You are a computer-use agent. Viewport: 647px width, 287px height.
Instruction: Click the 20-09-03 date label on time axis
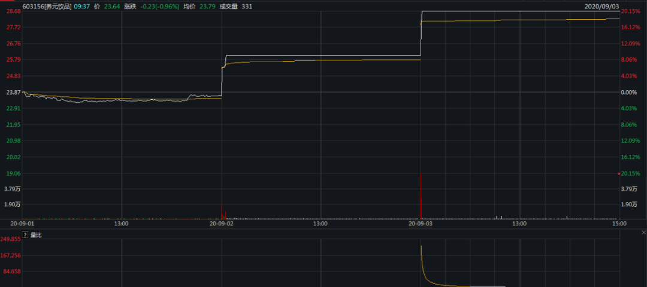pyautogui.click(x=421, y=224)
